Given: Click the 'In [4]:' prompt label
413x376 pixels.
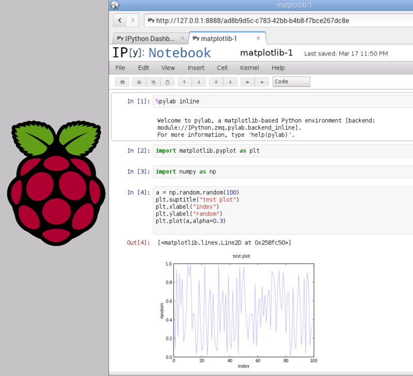Looking at the screenshot, I should [x=138, y=192].
